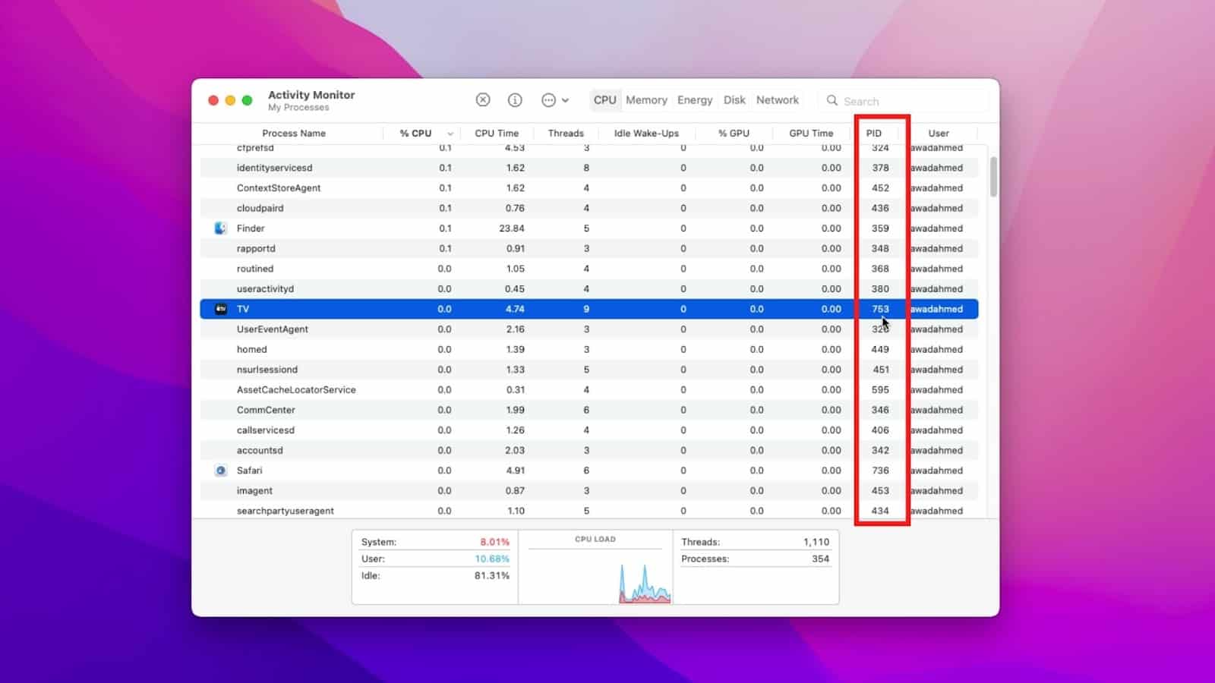
Task: Open the Network tab
Action: tap(777, 99)
